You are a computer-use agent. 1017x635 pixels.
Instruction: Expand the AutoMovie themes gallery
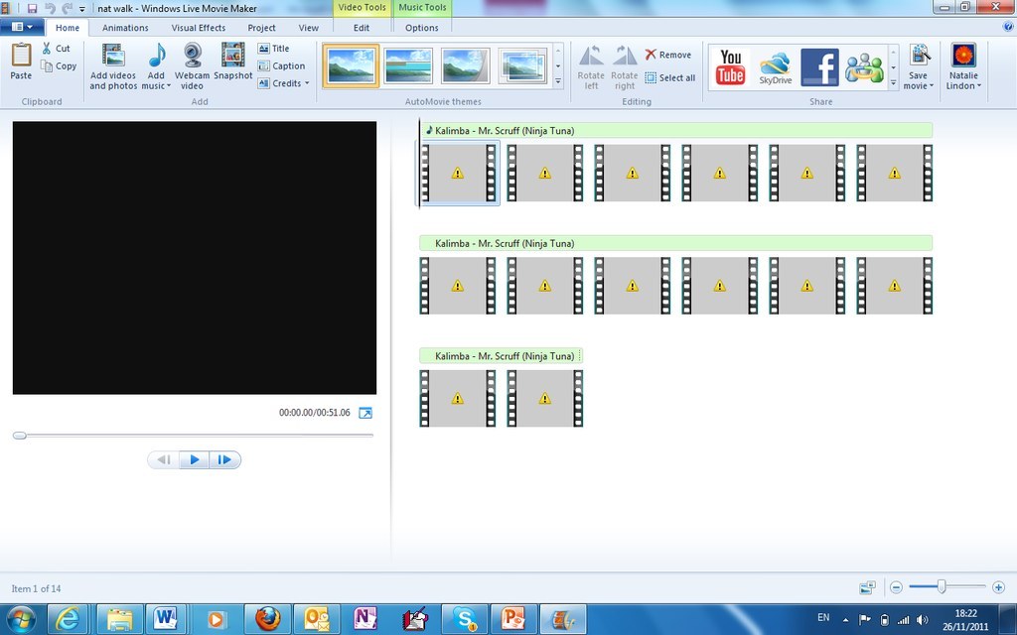tap(558, 81)
